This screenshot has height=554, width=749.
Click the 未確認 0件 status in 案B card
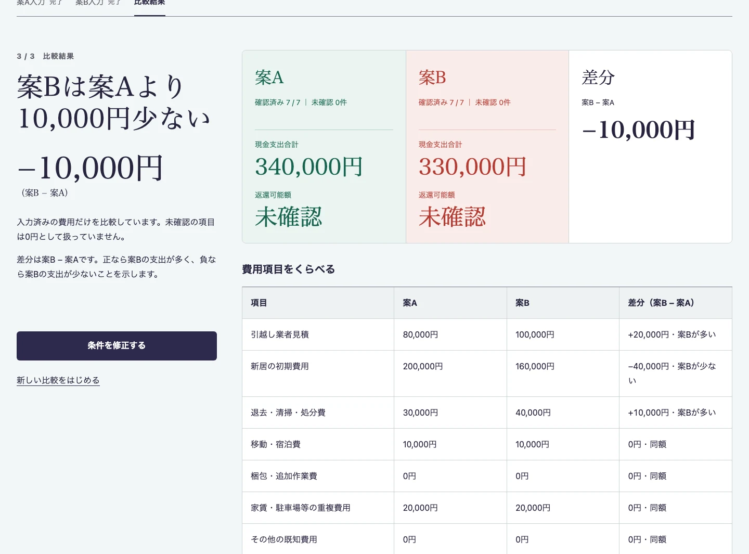(x=493, y=102)
